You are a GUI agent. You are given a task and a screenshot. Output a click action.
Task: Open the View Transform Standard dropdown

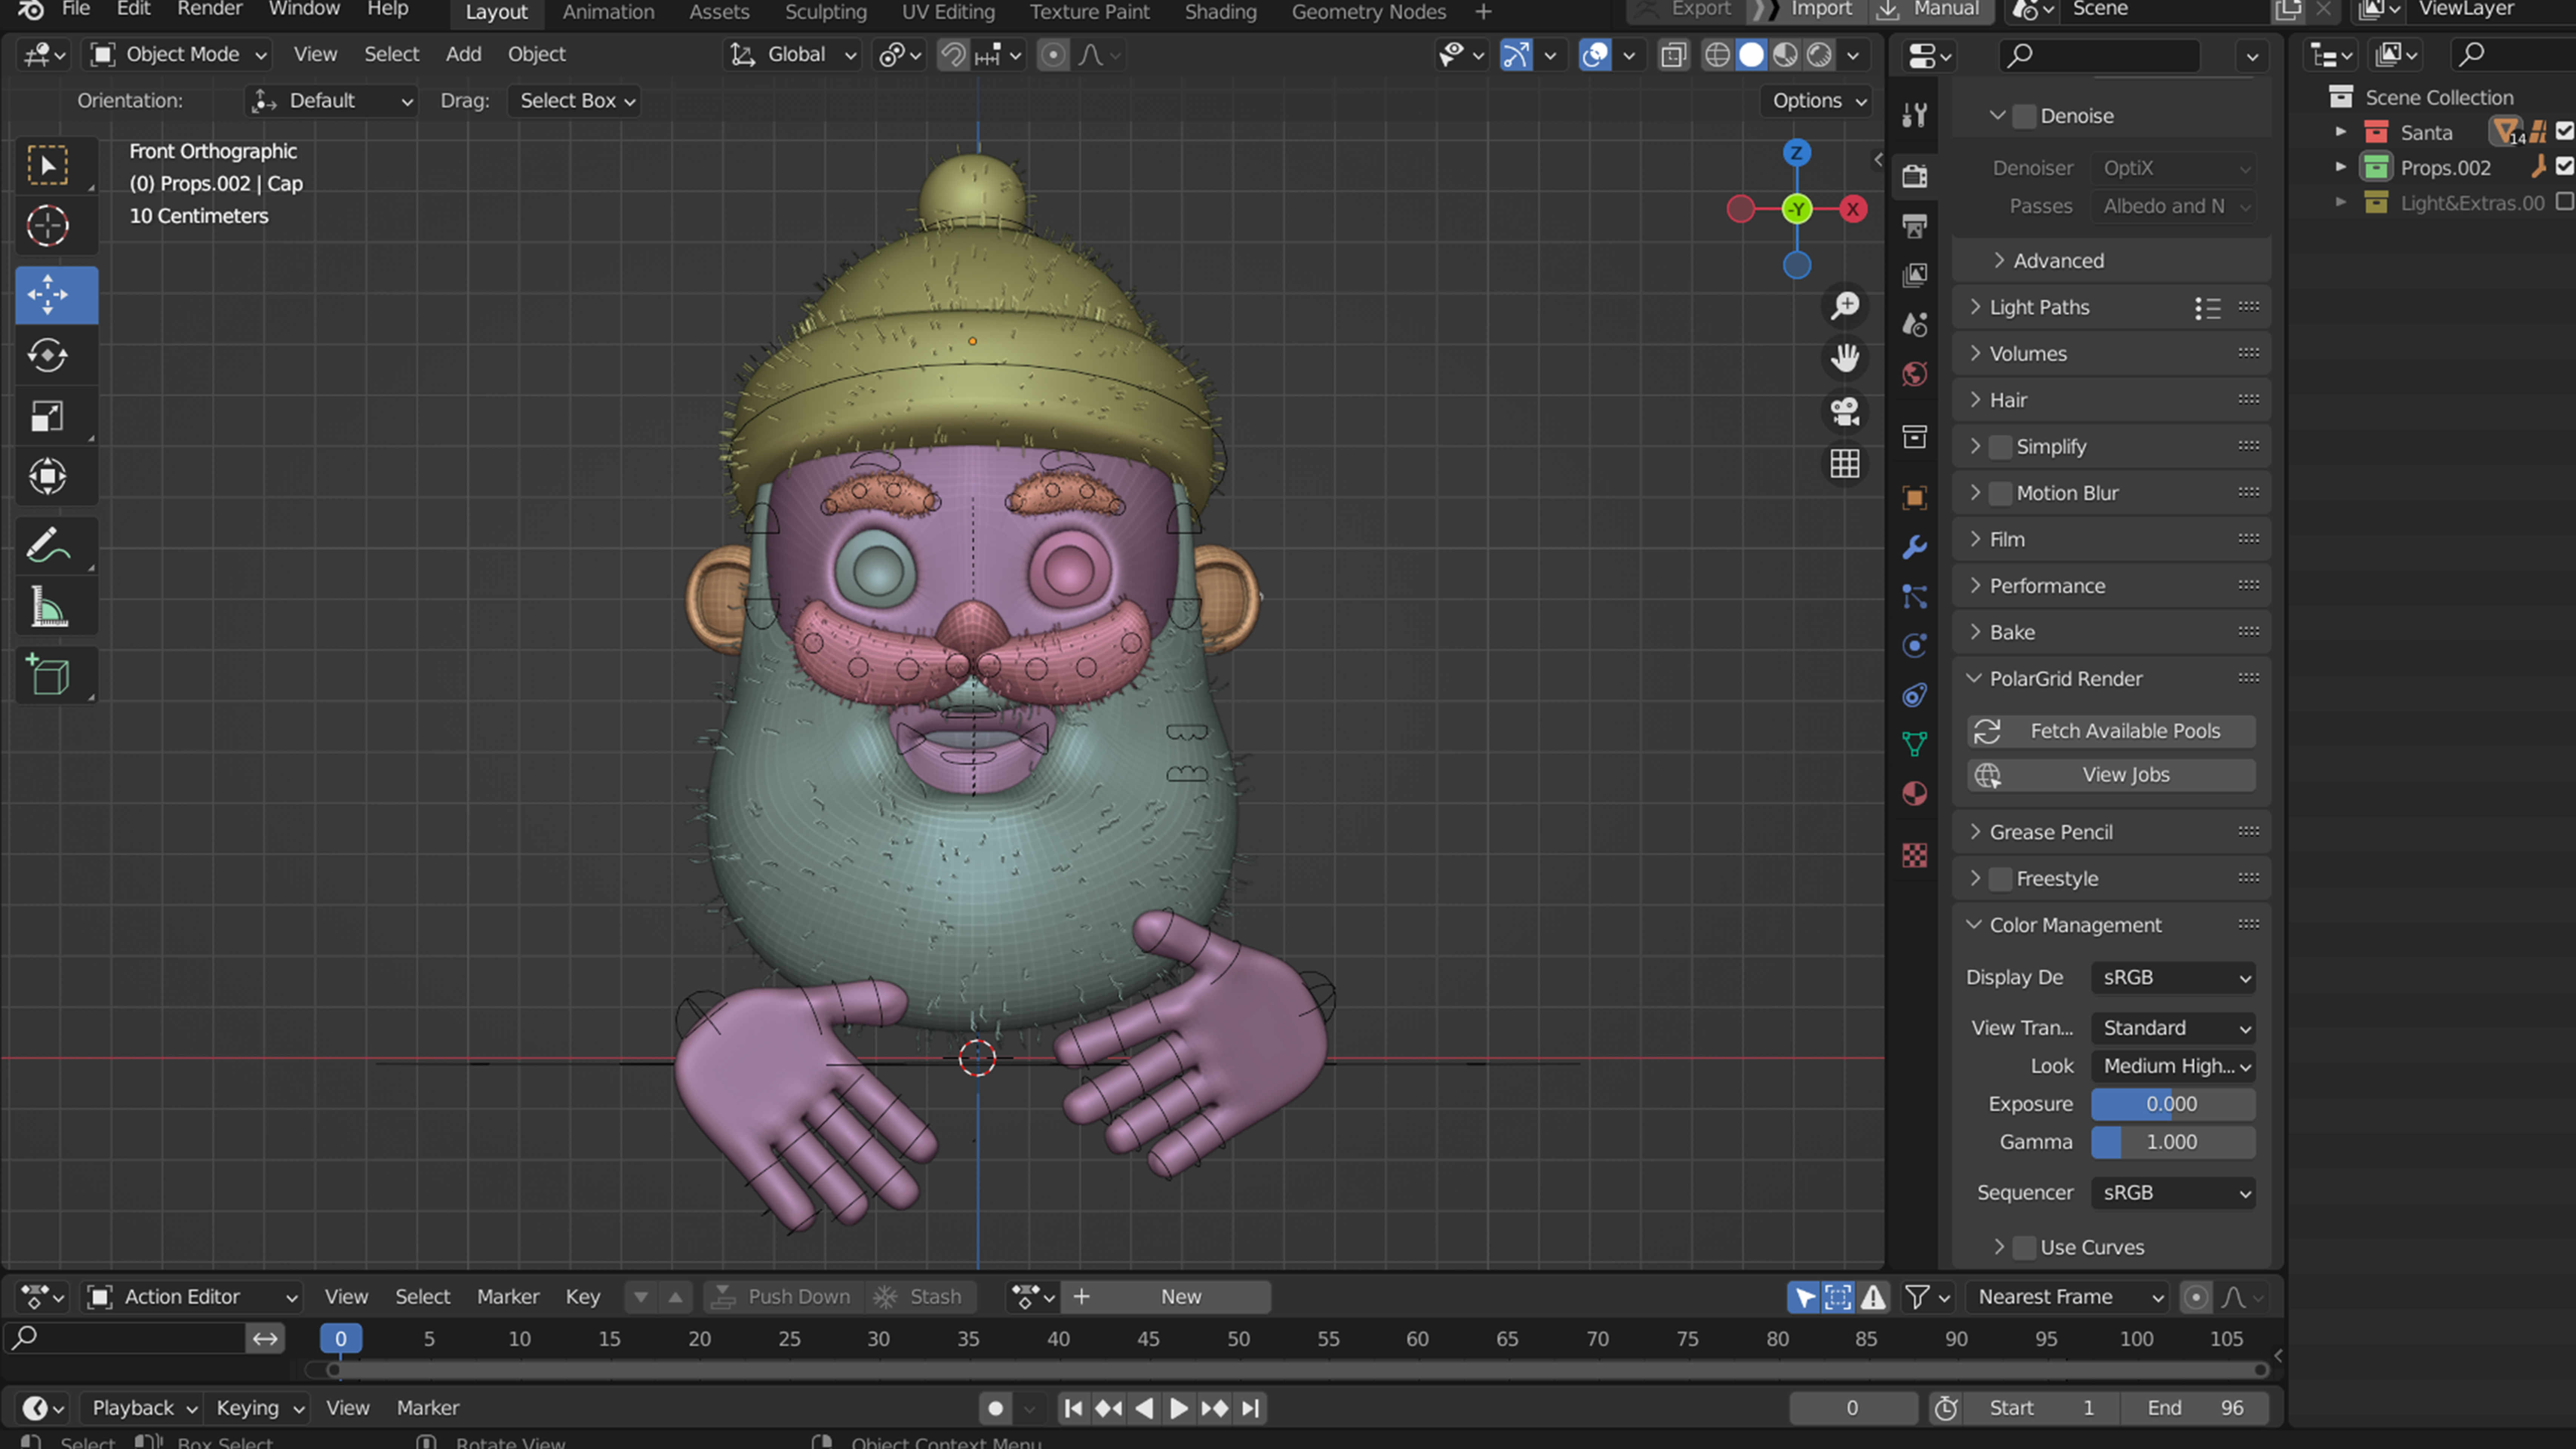(x=2173, y=1028)
